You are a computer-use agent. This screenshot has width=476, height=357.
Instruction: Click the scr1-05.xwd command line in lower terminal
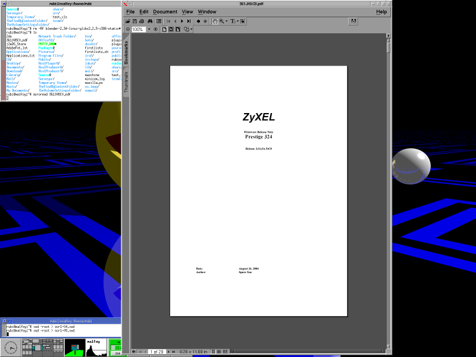[x=40, y=331]
